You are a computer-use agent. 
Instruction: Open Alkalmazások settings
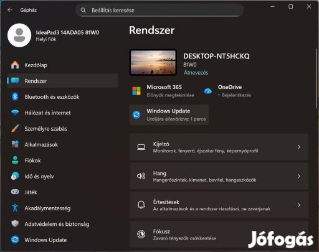63,144
